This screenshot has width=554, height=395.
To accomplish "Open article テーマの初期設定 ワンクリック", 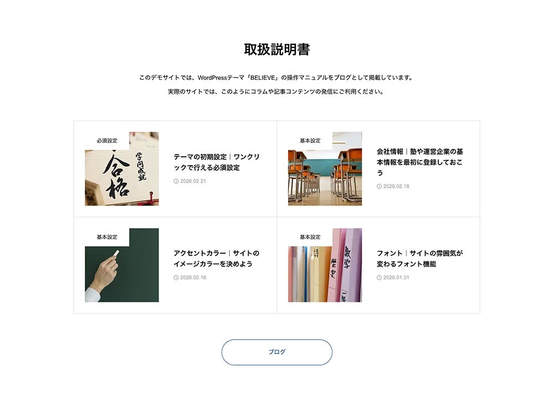I will point(217,162).
